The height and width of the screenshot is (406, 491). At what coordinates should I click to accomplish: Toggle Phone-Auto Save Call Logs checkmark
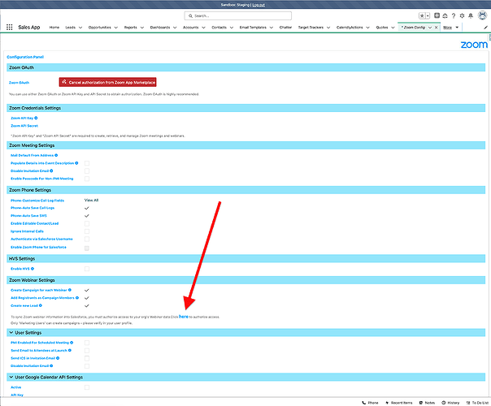87,208
